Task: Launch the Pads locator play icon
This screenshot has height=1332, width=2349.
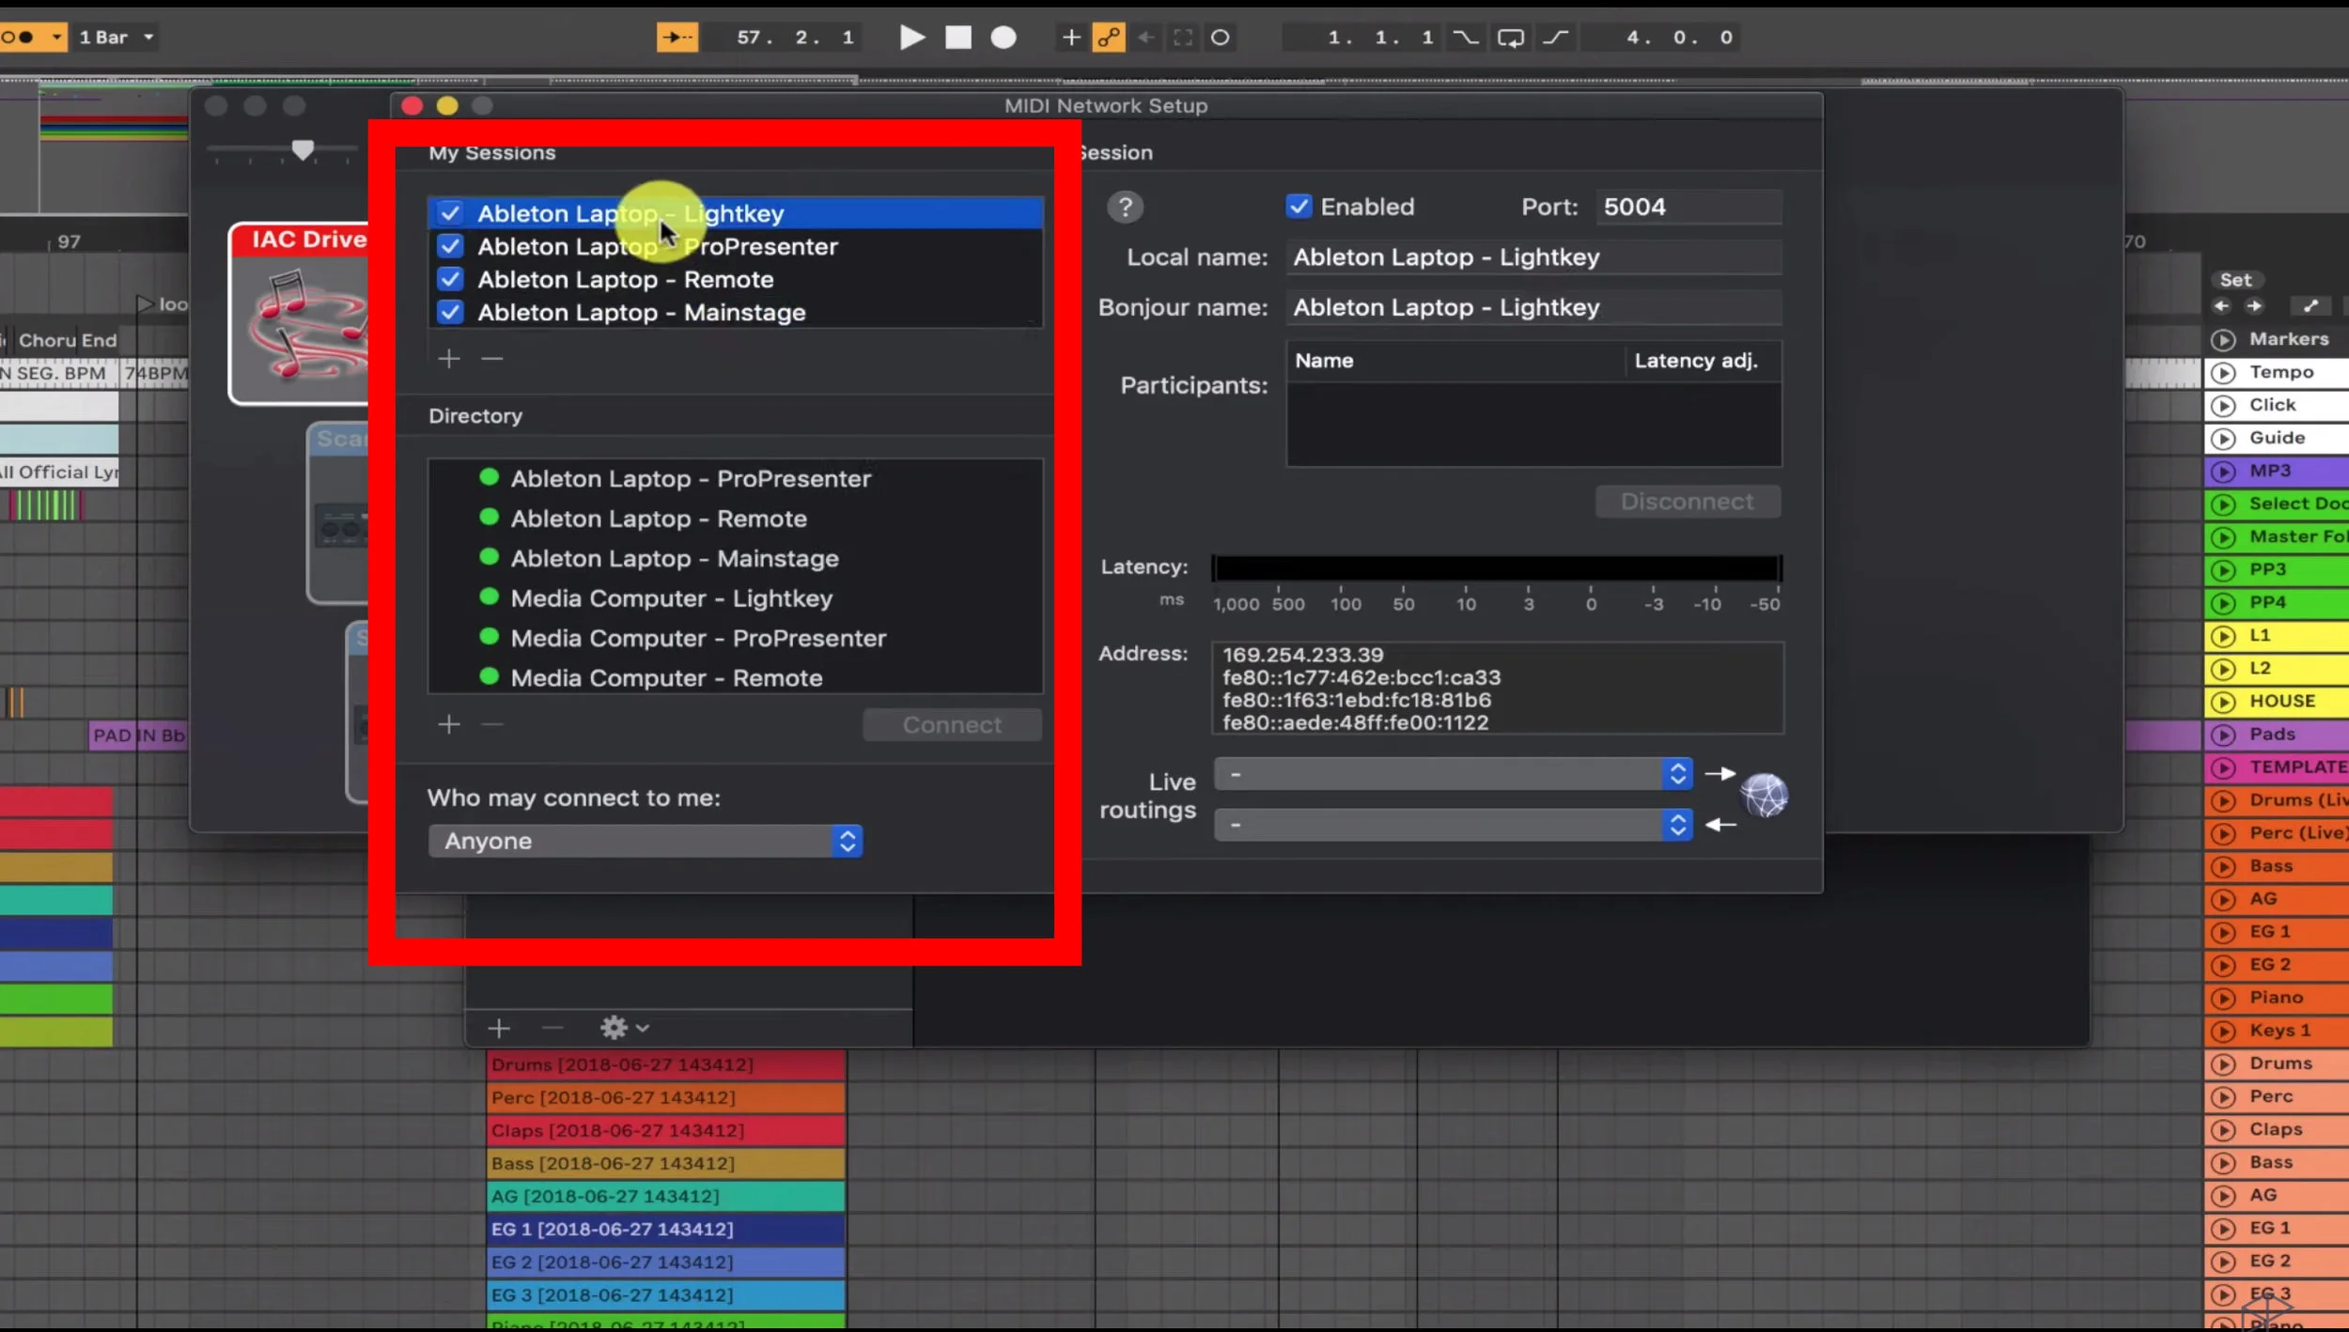Action: 2223,734
